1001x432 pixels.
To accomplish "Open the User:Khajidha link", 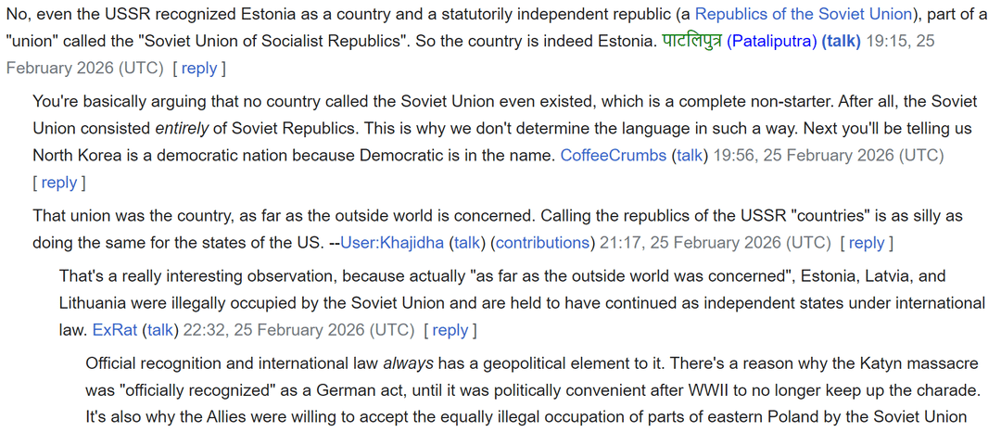I will pos(392,243).
